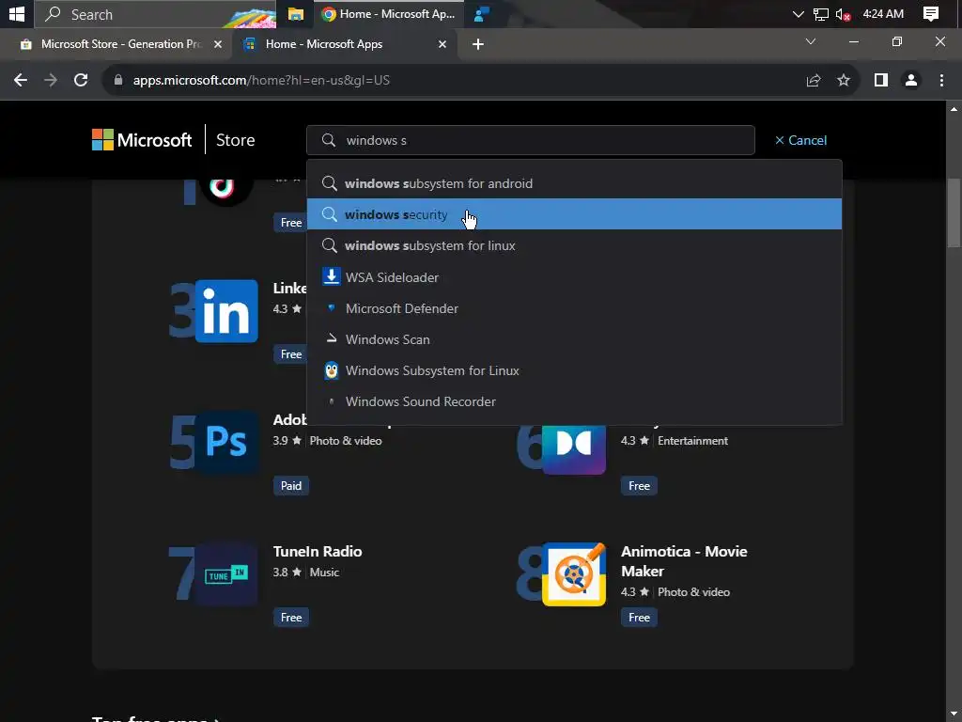Select suggestion windows subsystem for android
This screenshot has width=962, height=722.
click(x=574, y=183)
